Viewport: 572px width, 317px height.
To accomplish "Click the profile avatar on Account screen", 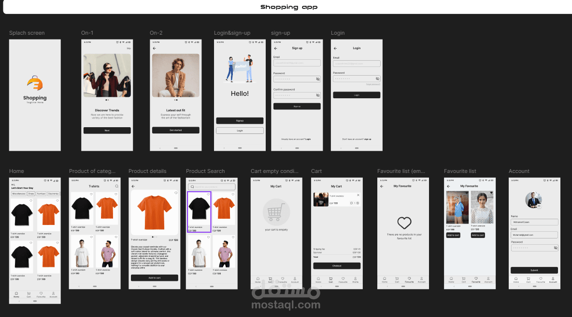I will 534,200.
